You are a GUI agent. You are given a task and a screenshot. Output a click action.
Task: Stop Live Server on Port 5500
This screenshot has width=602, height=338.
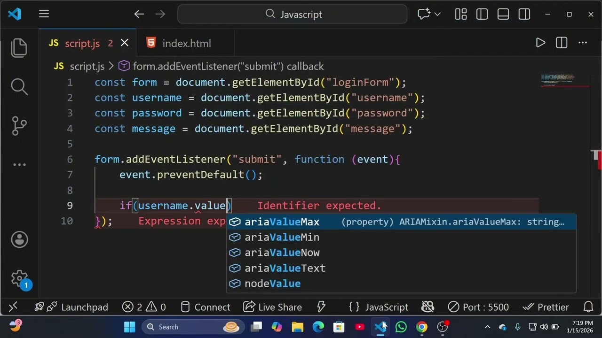coord(478,307)
